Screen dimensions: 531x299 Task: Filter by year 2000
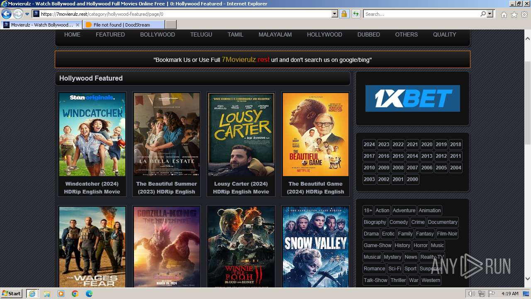point(412,179)
